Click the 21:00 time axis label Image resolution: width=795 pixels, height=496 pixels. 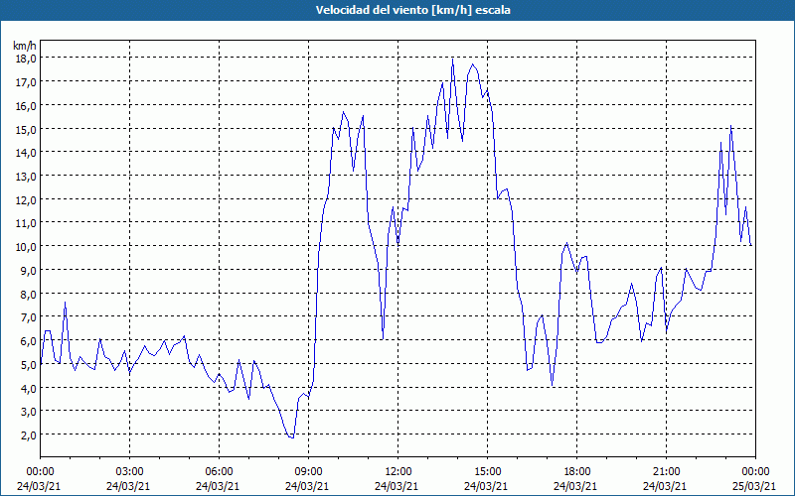coord(666,472)
